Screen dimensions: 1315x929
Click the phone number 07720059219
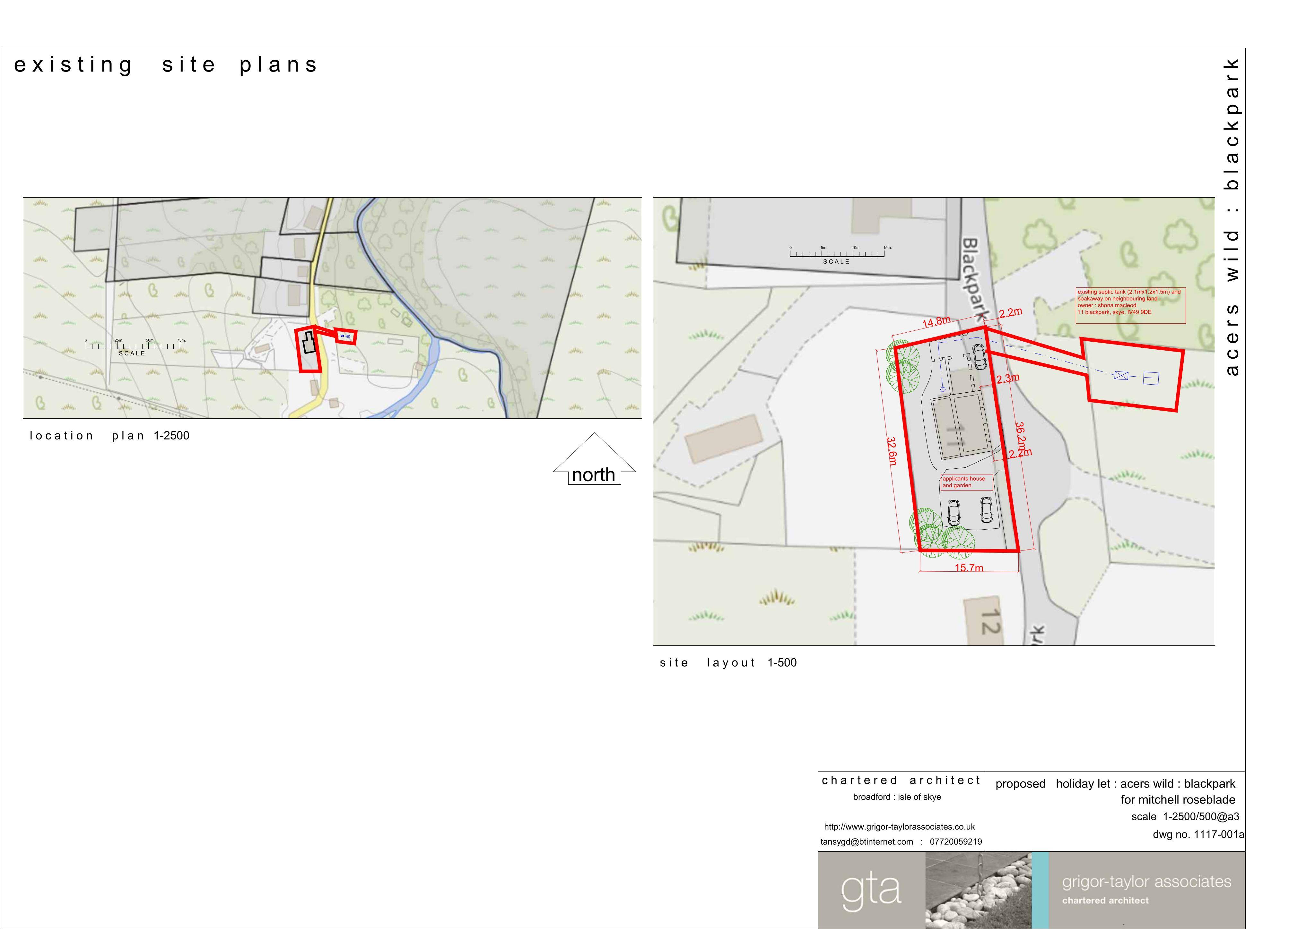pos(955,842)
